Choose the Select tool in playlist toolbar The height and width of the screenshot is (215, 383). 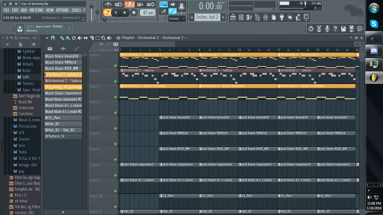point(97,38)
